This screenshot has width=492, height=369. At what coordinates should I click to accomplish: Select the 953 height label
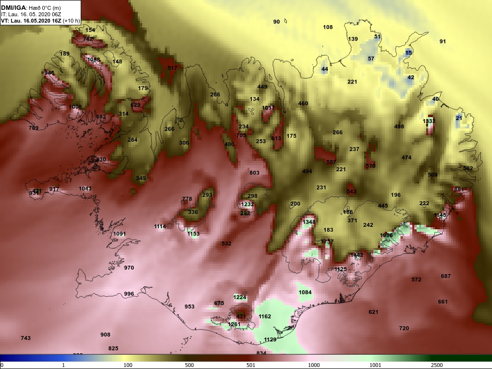(189, 307)
